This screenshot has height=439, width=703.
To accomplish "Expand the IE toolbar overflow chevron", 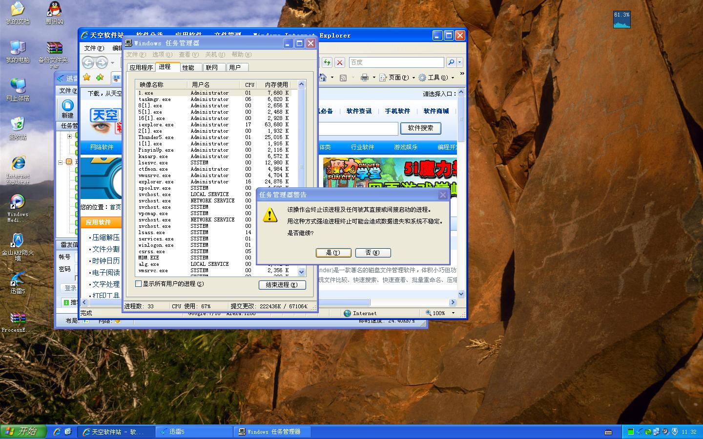I will point(462,74).
